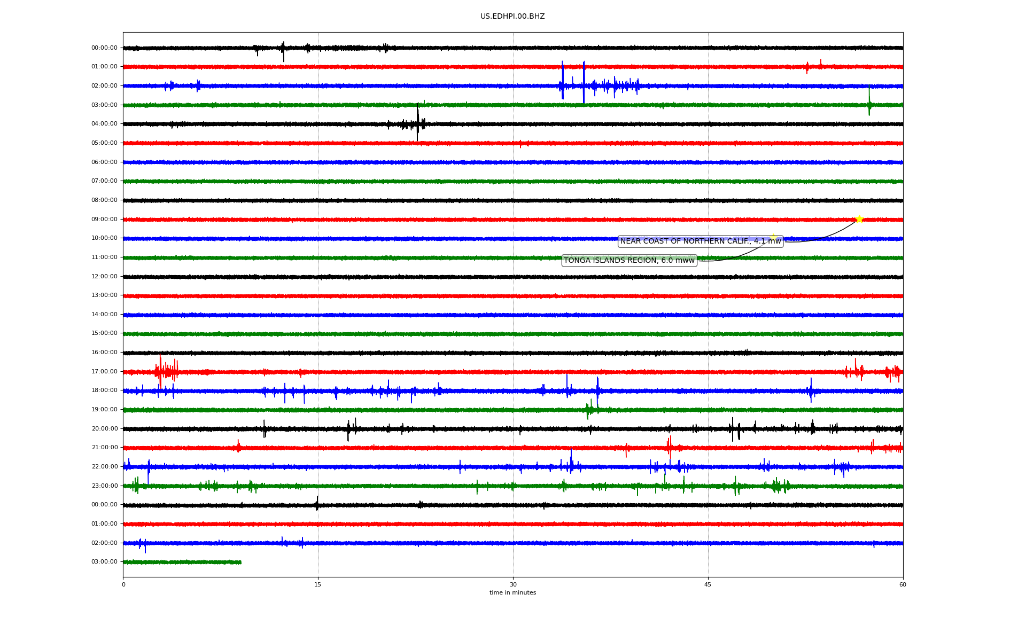The width and height of the screenshot is (1026, 641).
Task: Click the 17:00:00 row label
Action: [104, 372]
